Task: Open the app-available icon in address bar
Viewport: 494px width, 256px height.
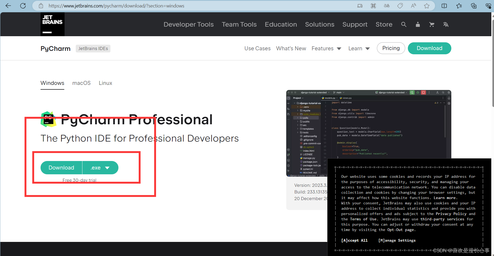Action: click(x=360, y=6)
